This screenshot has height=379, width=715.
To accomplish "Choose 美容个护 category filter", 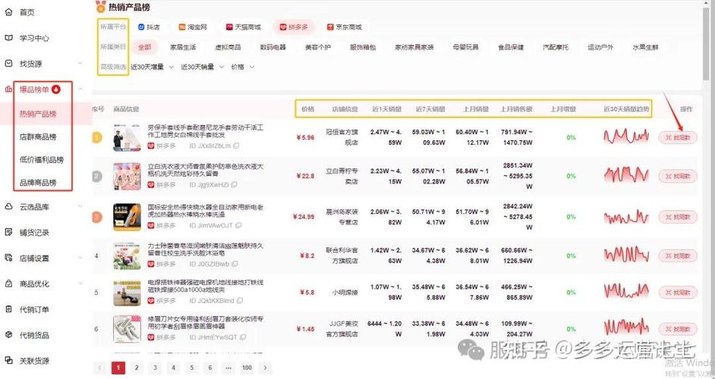I will click(318, 47).
